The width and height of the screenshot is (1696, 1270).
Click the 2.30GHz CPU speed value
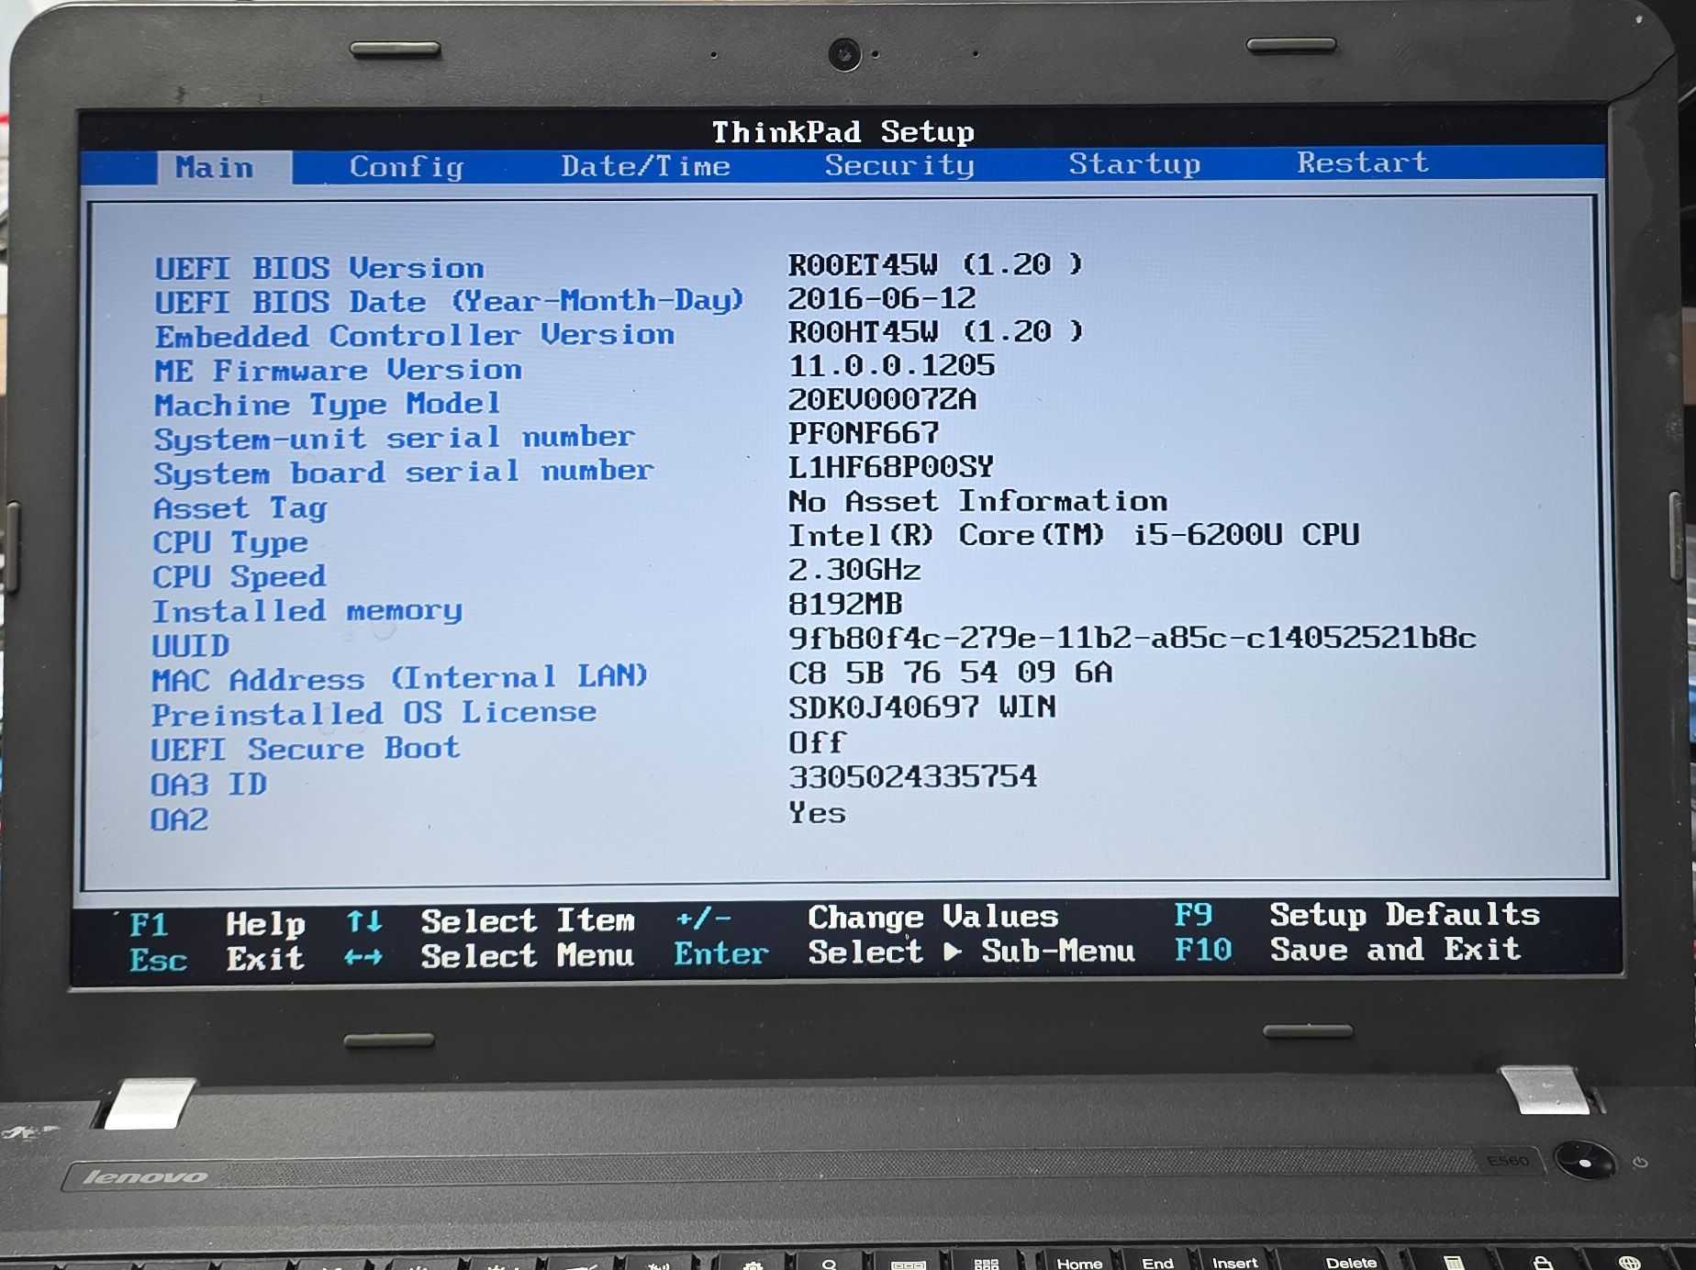click(854, 570)
